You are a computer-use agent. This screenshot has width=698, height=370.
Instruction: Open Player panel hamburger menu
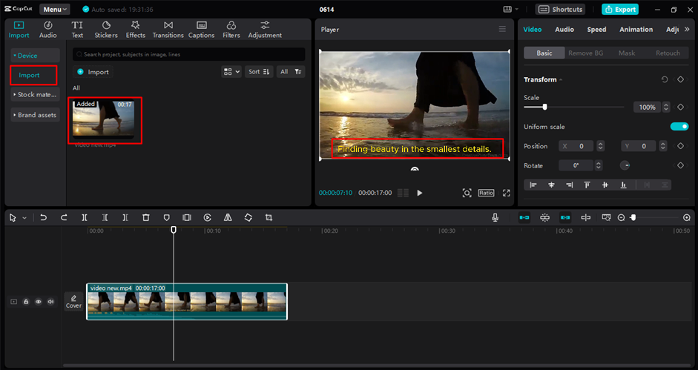(x=502, y=30)
